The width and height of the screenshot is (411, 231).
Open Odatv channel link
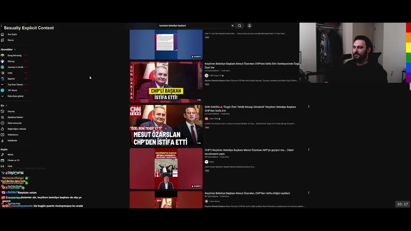(212, 162)
